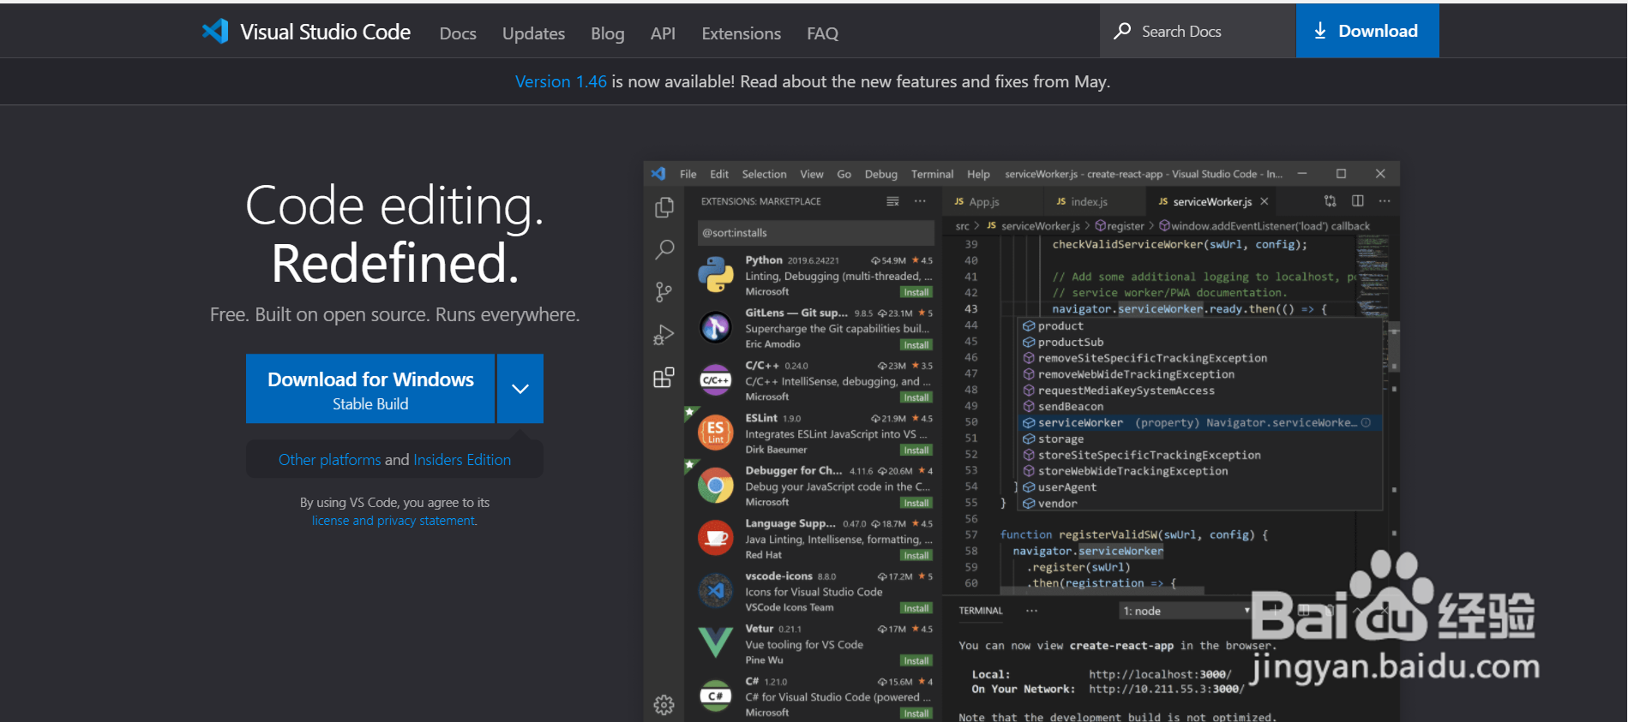Open the API navigation item
The height and width of the screenshot is (722, 1628).
click(663, 33)
